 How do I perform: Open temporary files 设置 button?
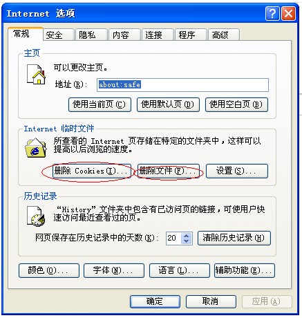(x=237, y=171)
